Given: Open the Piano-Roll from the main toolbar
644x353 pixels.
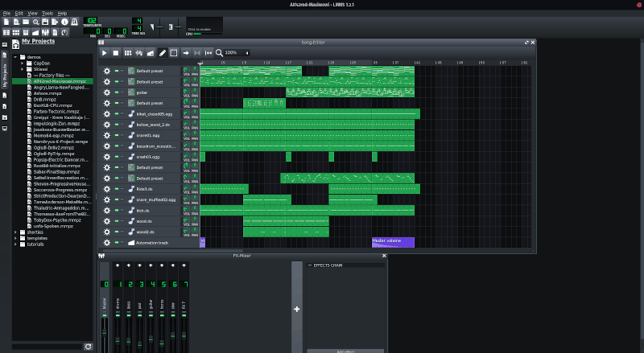Looking at the screenshot, I should click(26, 32).
